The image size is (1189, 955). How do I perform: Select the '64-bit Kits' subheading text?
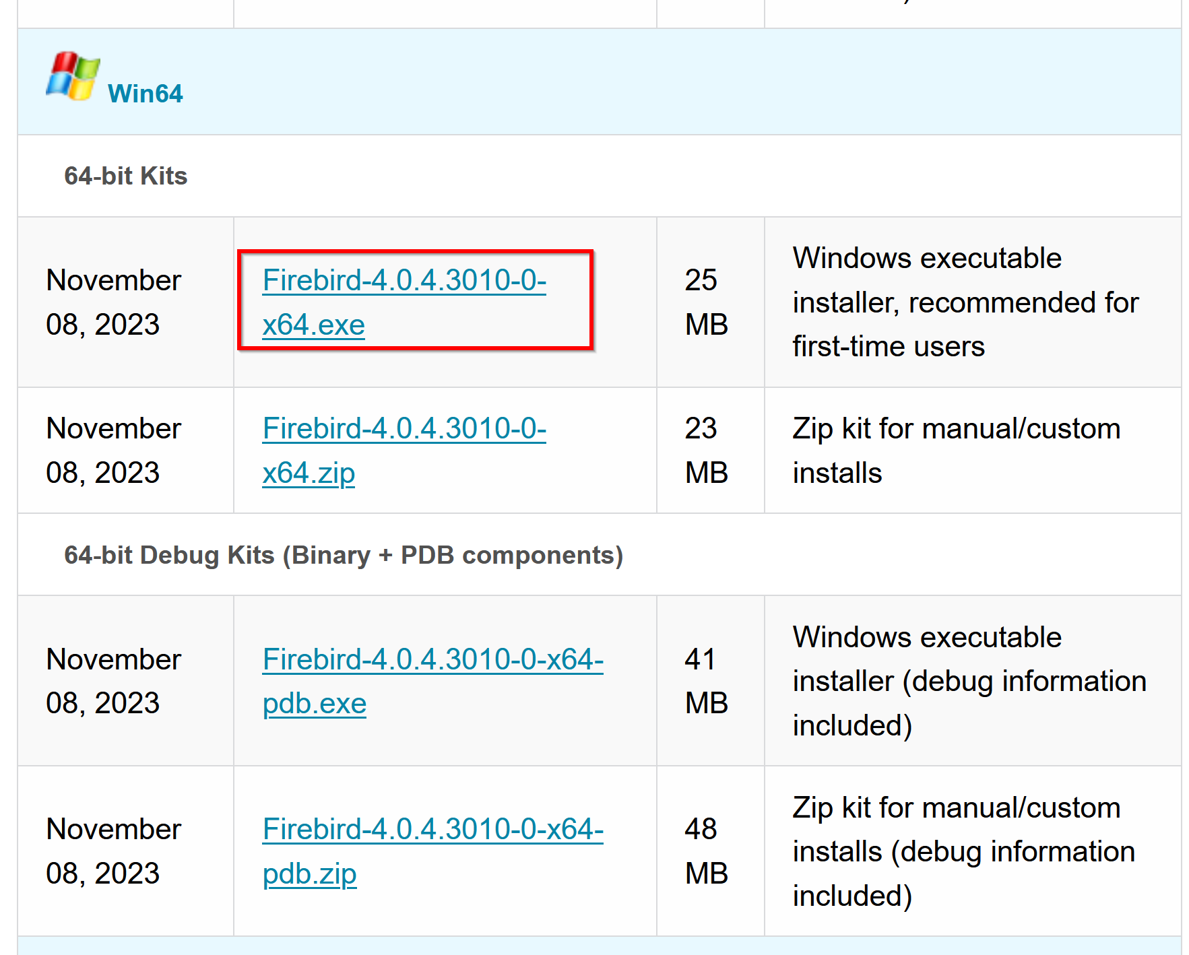(126, 176)
